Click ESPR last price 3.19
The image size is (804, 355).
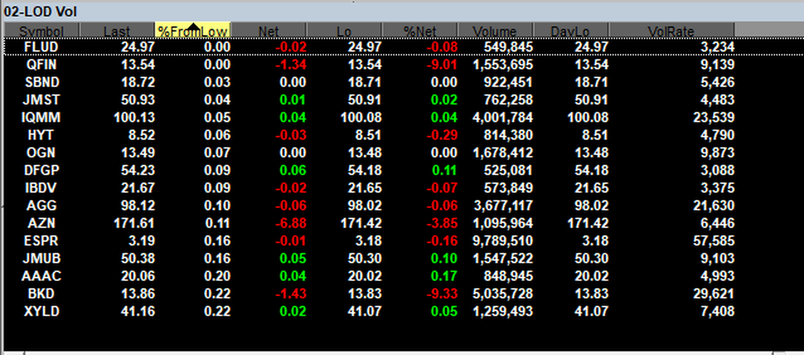pyautogui.click(x=142, y=240)
